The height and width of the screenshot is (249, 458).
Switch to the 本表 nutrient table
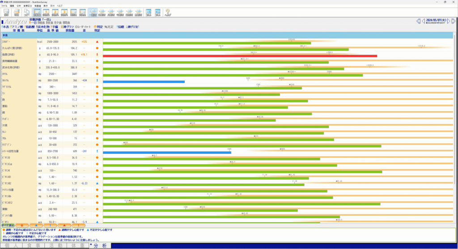[5, 27]
